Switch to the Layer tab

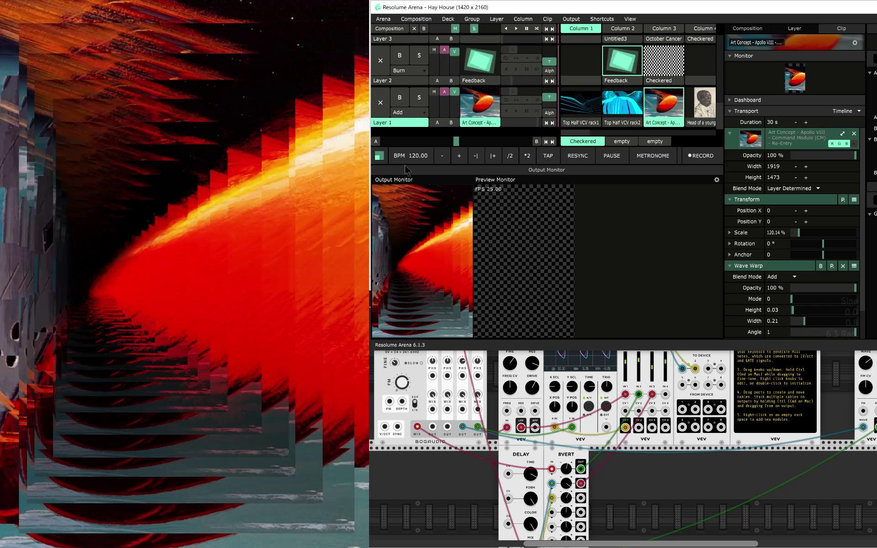click(794, 28)
